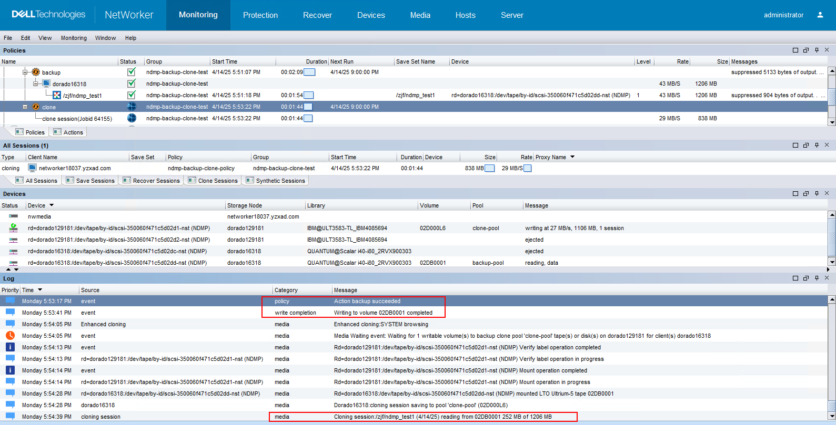Click the Log panel vertical scrollbar

(x=832, y=358)
